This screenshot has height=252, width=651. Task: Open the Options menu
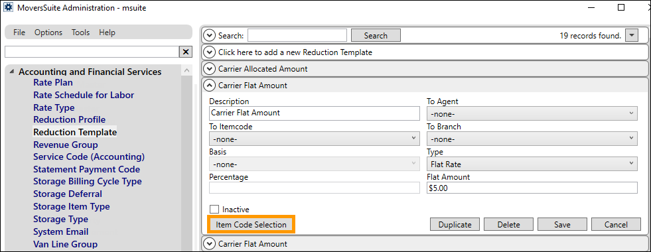[48, 32]
